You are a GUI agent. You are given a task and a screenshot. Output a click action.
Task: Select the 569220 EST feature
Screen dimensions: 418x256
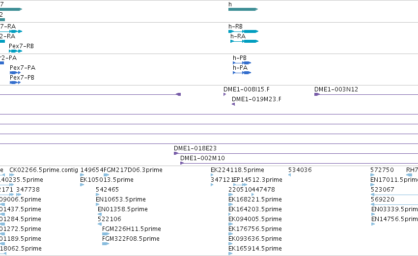tap(394, 204)
